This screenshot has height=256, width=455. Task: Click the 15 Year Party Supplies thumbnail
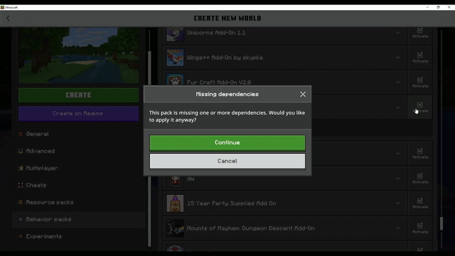pyautogui.click(x=175, y=204)
